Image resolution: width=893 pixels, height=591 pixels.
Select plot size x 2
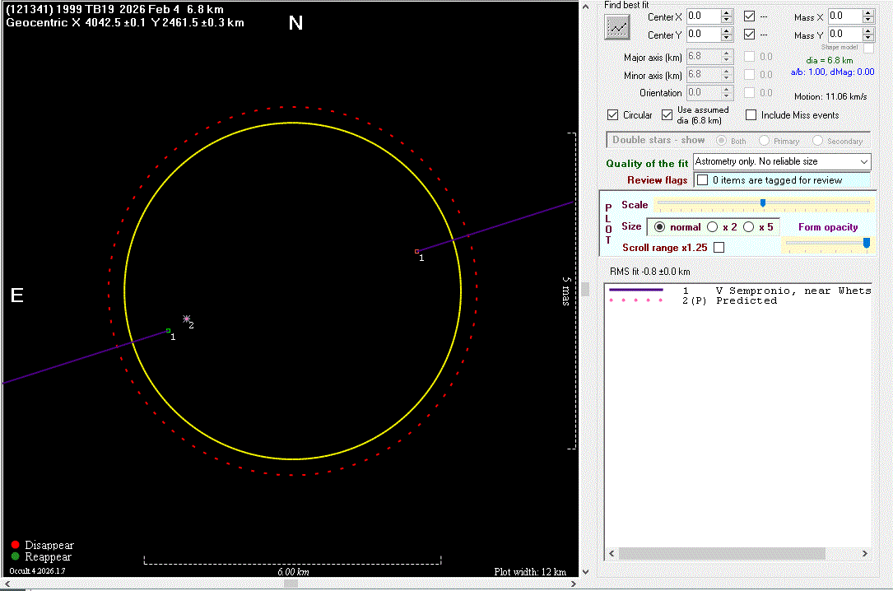[712, 227]
